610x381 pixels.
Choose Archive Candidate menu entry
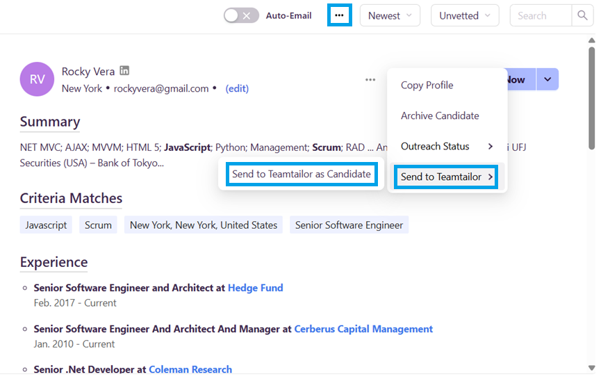coord(440,115)
